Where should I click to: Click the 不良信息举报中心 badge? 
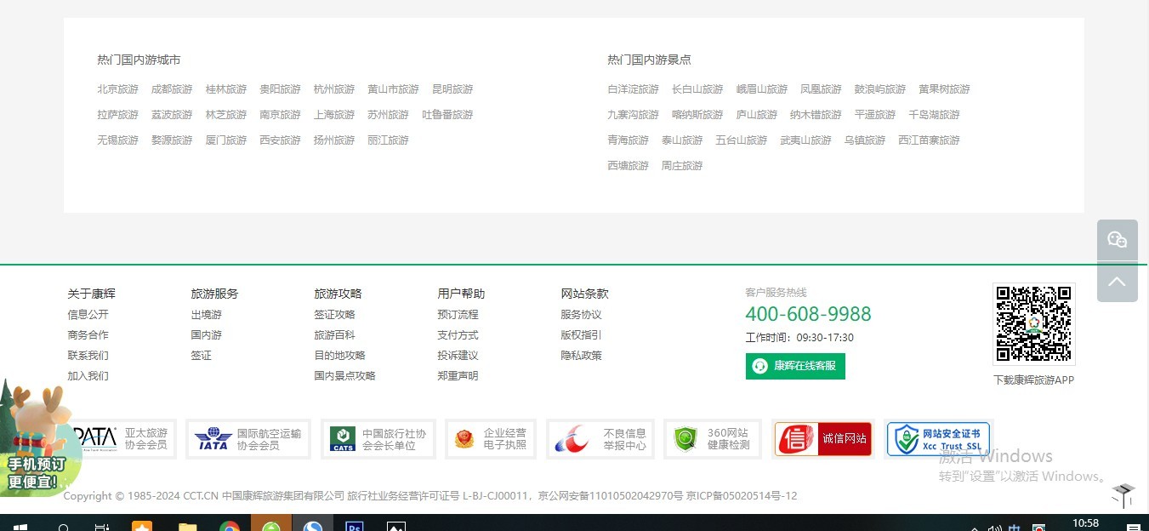(x=600, y=439)
